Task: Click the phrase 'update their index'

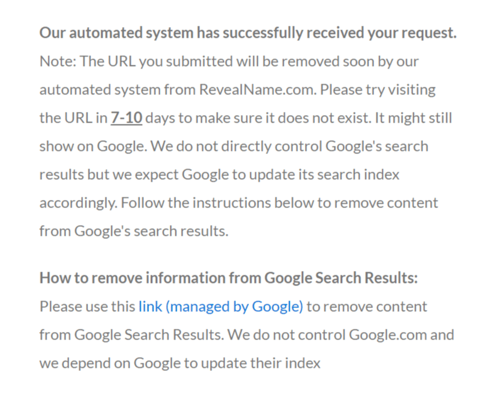Action: click(261, 363)
